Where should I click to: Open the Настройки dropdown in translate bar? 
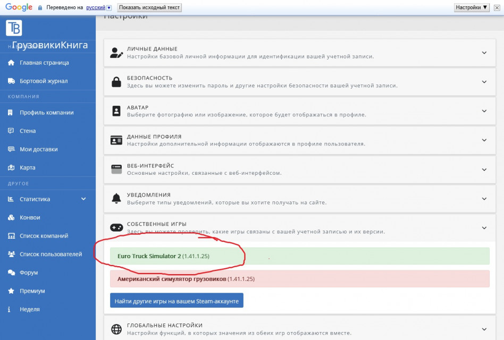pyautogui.click(x=471, y=7)
